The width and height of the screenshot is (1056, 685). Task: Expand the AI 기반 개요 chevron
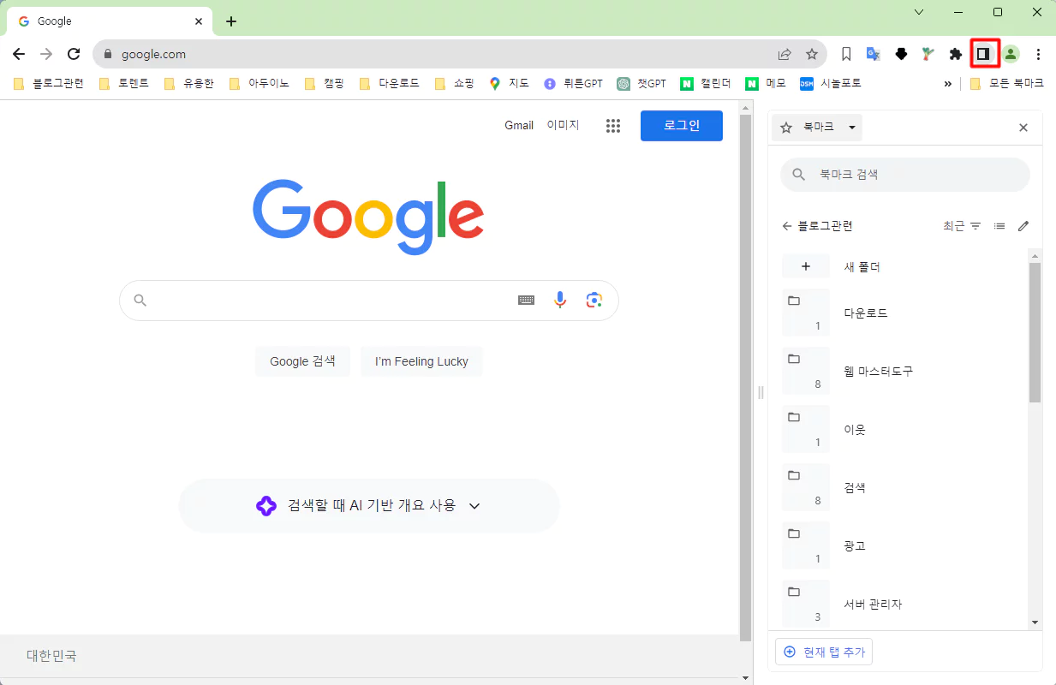point(474,505)
